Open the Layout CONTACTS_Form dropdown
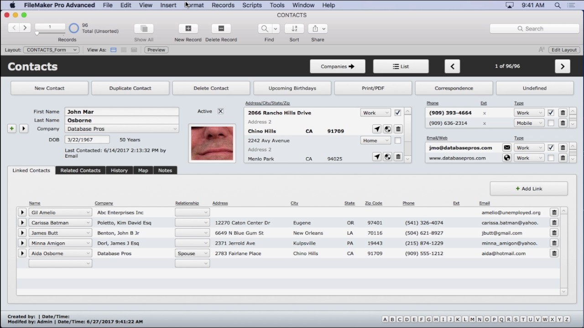584x328 pixels. pos(51,50)
